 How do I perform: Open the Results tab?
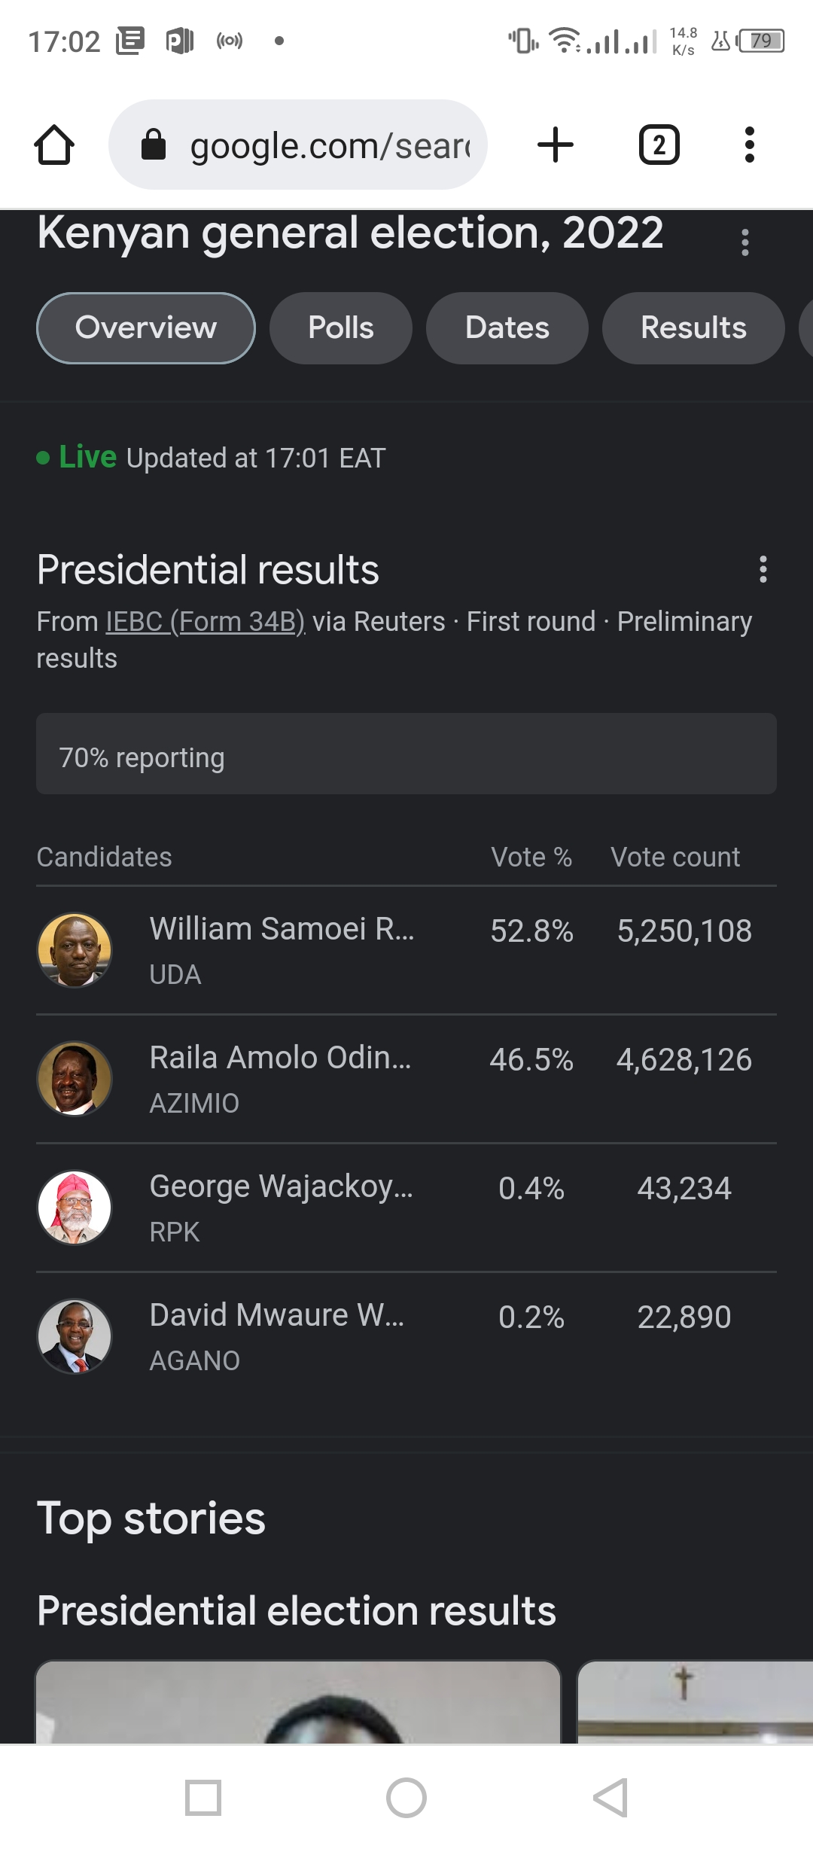[693, 328]
